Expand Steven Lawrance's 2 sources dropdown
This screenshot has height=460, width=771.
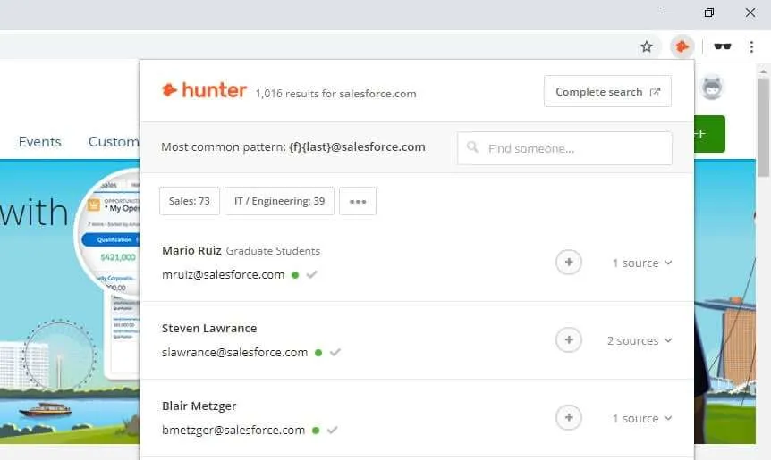coord(640,340)
